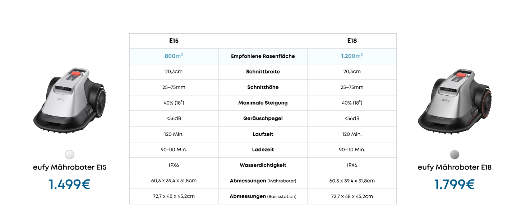Select the E18 column header
Image resolution: width=526 pixels, height=215 pixels.
tap(352, 41)
